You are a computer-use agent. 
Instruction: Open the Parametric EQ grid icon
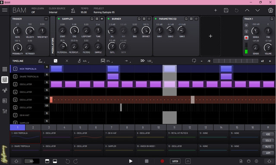tap(191, 19)
